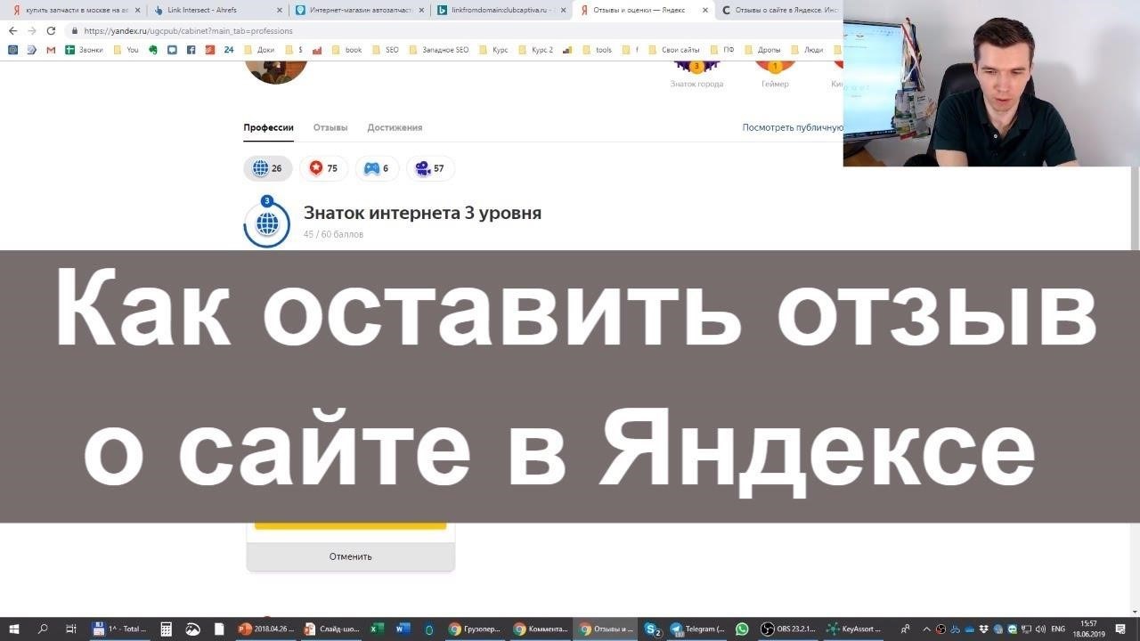This screenshot has height=641, width=1140.
Task: Go forward in browser history
Action: click(33, 30)
